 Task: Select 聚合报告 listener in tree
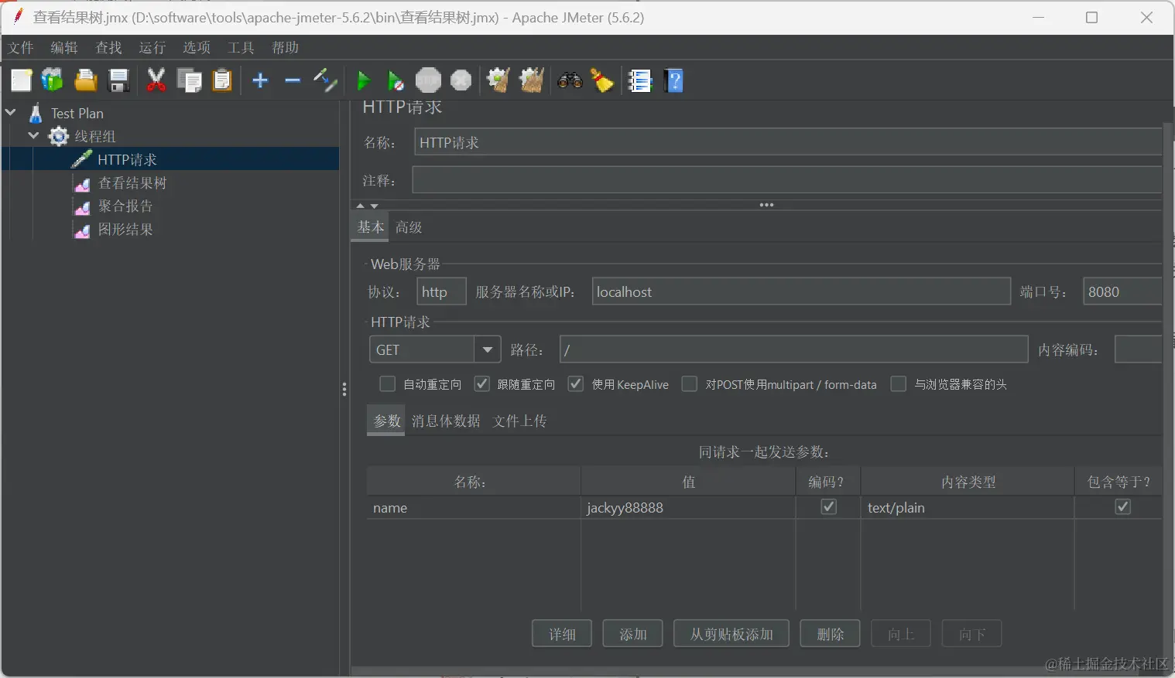[113, 206]
